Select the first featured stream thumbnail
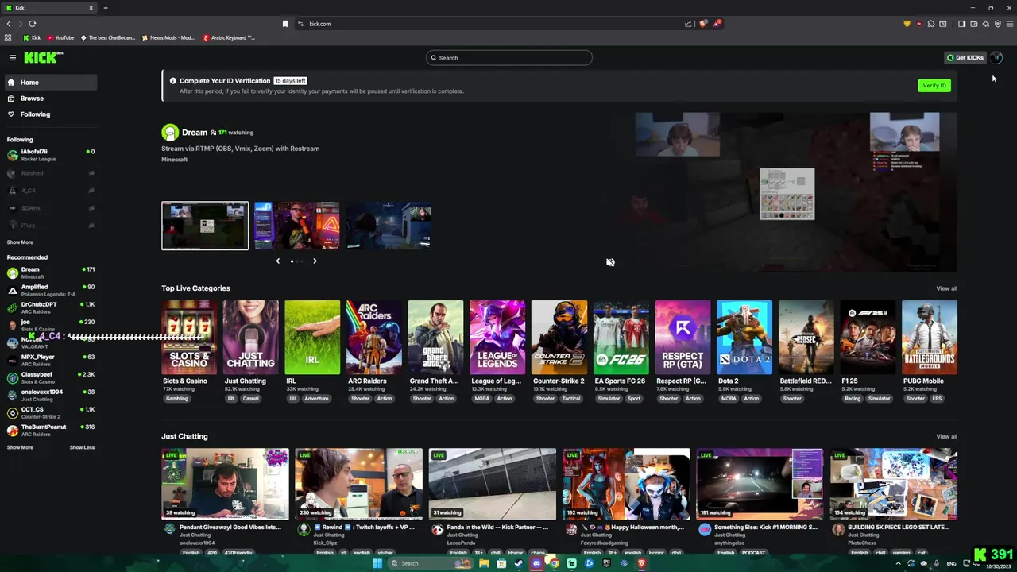 coord(205,226)
